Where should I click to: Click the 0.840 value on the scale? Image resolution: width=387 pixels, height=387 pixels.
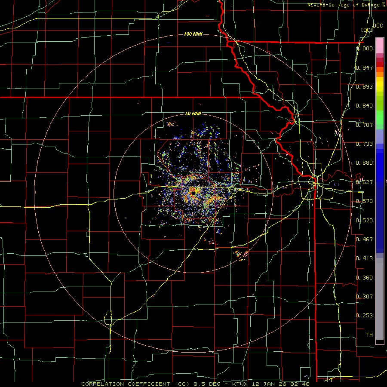point(364,106)
